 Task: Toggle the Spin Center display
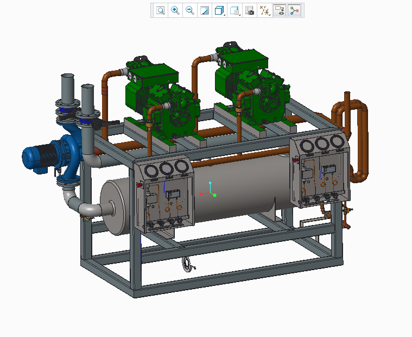point(294,10)
